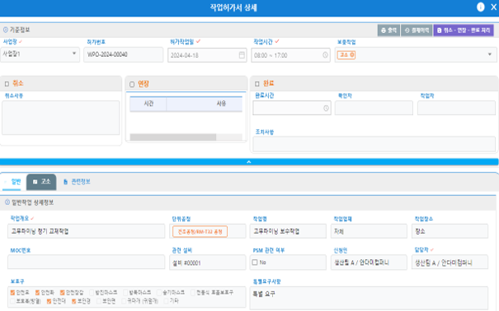This screenshot has width=499, height=311.
Task: Toggle the 취소 checkbox
Action: [7, 84]
